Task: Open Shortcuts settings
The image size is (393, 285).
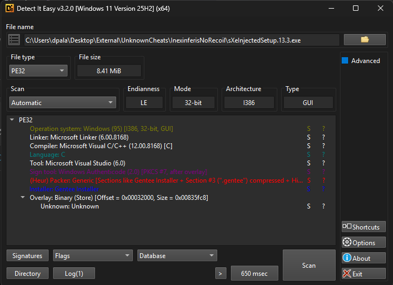Action: [x=364, y=227]
